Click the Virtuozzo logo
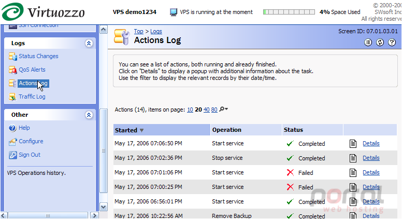 43,12
